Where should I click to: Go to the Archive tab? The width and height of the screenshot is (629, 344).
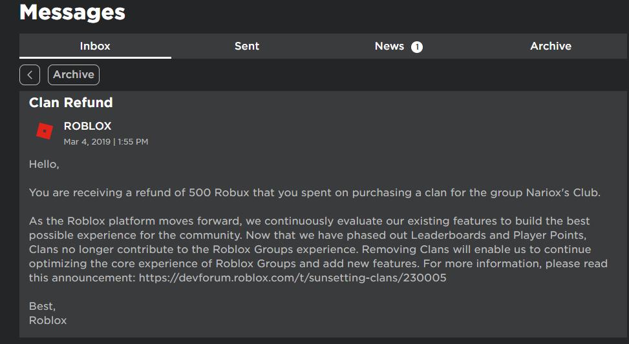(x=551, y=46)
